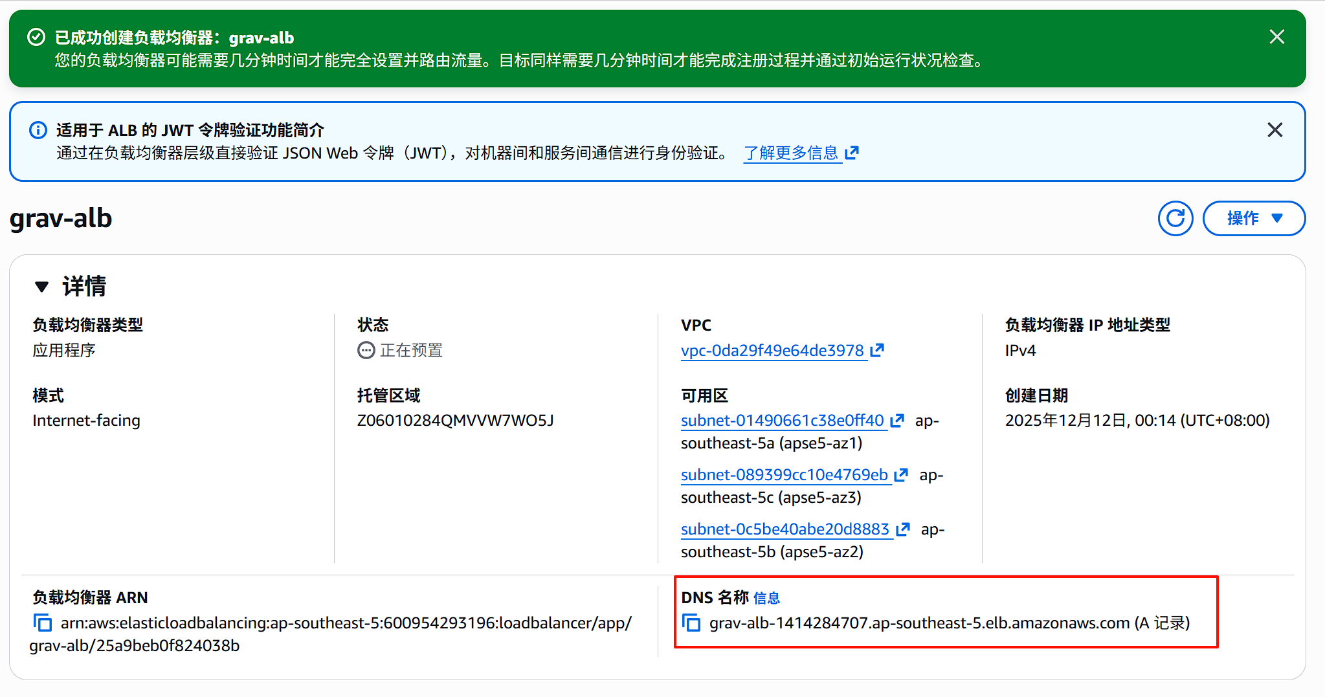This screenshot has height=697, width=1325.
Task: Open subnet-0c5be40abe20d8883 link
Action: point(785,529)
